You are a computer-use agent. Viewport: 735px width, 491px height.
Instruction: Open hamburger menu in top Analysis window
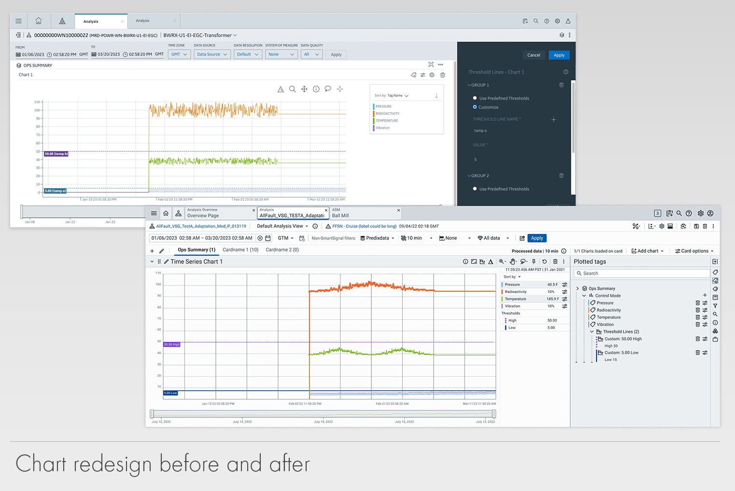pyautogui.click(x=18, y=21)
